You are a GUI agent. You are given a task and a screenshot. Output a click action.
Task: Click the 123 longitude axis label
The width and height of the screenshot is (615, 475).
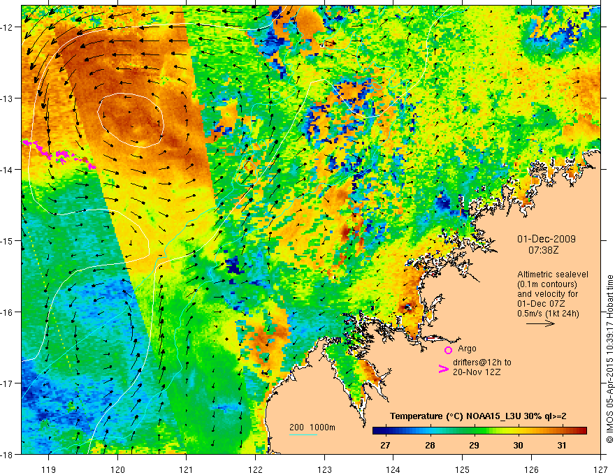[324, 469]
